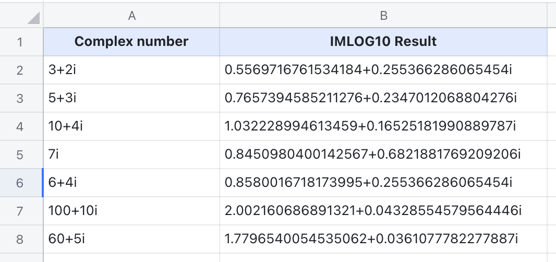Select the cell containing 3+2i
Screen dimensions: 556x262
(x=131, y=70)
